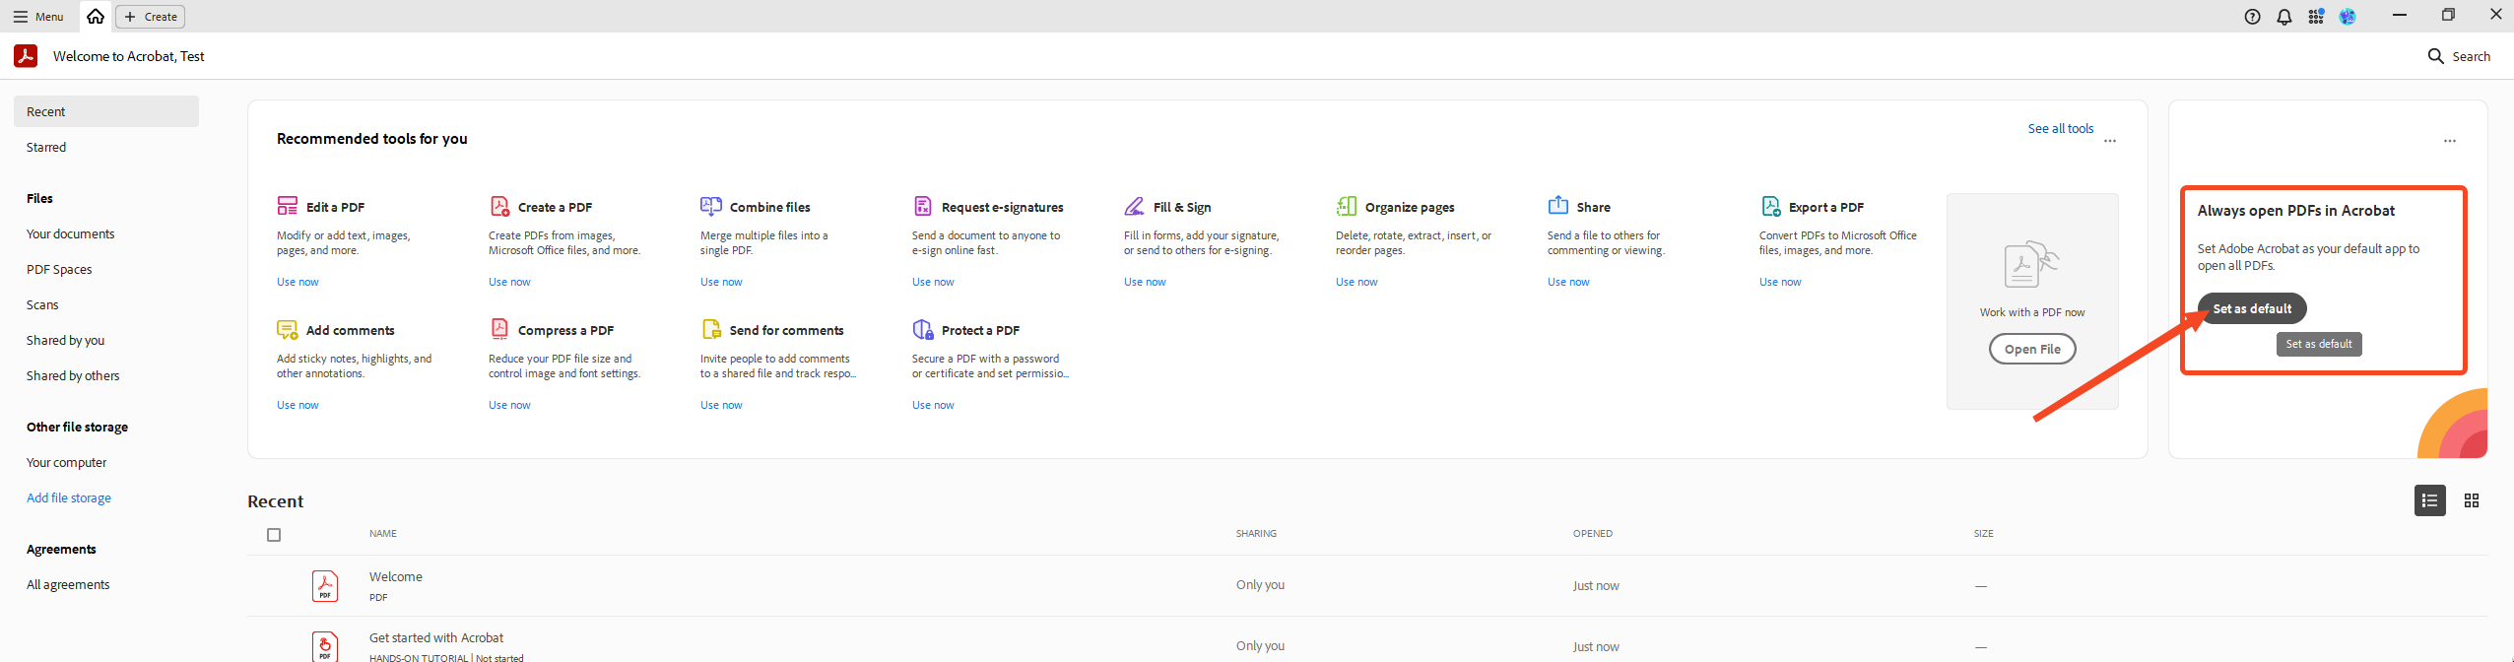Image resolution: width=2514 pixels, height=662 pixels.
Task: Click the Create button
Action: [151, 16]
